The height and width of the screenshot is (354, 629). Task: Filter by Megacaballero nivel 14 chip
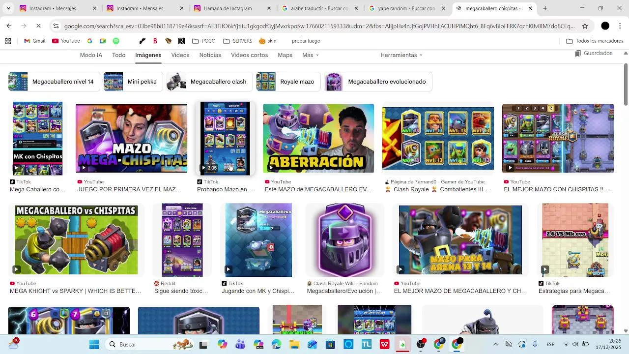point(54,82)
